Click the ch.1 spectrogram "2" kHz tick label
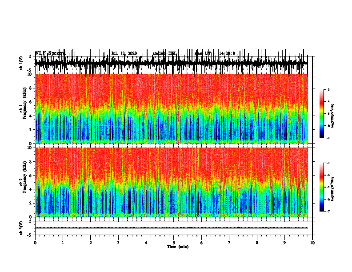The image size is (352, 272). [31, 129]
